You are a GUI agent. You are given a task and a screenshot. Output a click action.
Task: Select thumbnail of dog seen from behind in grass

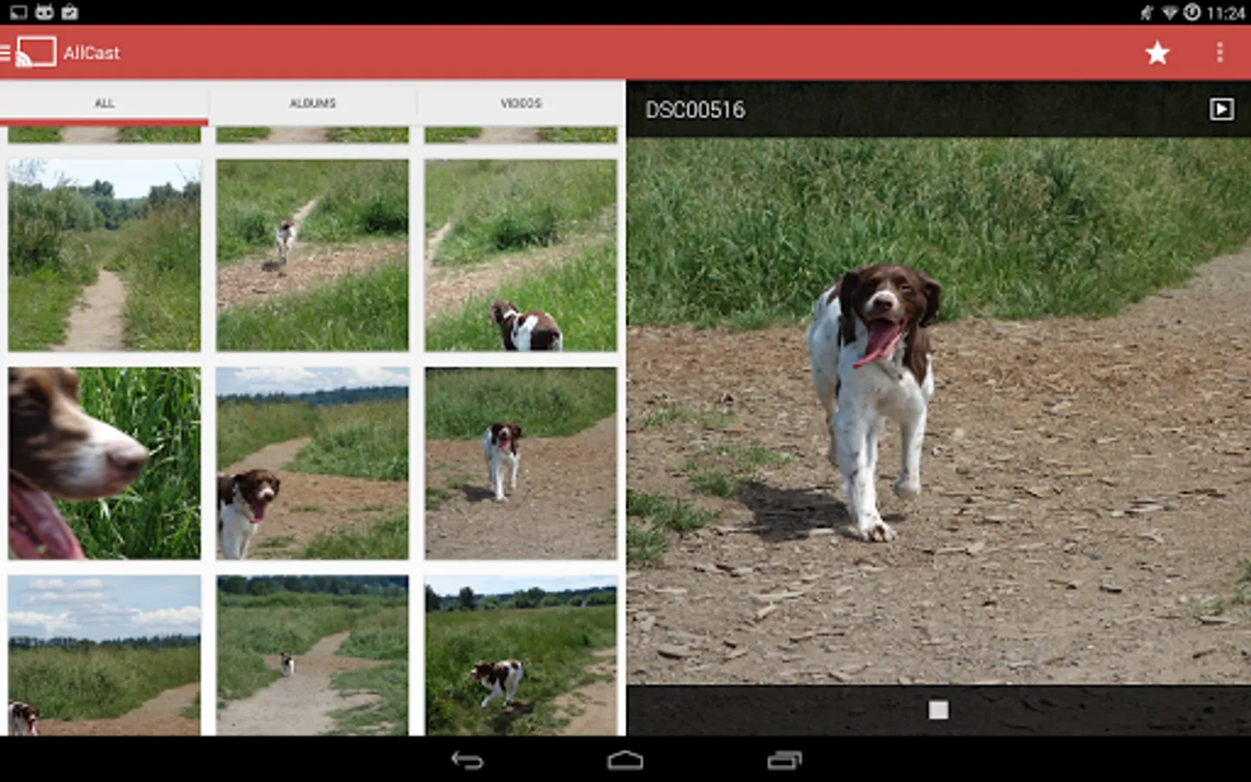coord(521,255)
